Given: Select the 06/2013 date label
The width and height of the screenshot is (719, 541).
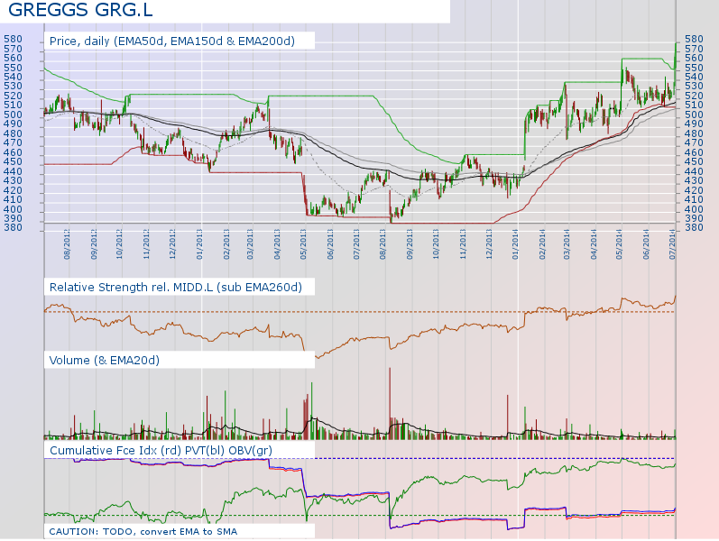Looking at the screenshot, I should (x=330, y=244).
